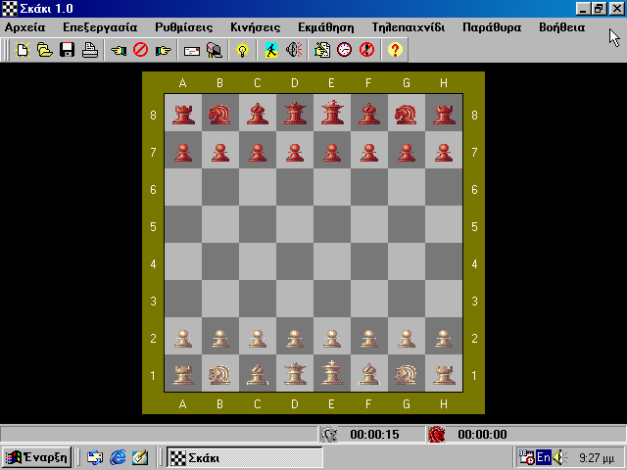Click the system clock showing 9:27 μμ
The width and height of the screenshot is (627, 470).
click(597, 457)
